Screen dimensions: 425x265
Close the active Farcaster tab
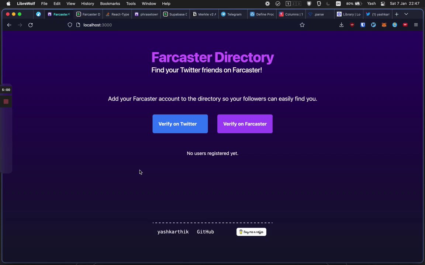69,14
